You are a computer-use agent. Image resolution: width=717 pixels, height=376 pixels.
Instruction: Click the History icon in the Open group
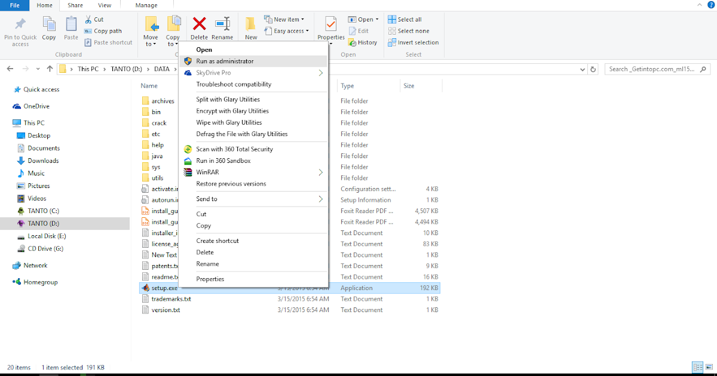[x=363, y=42]
